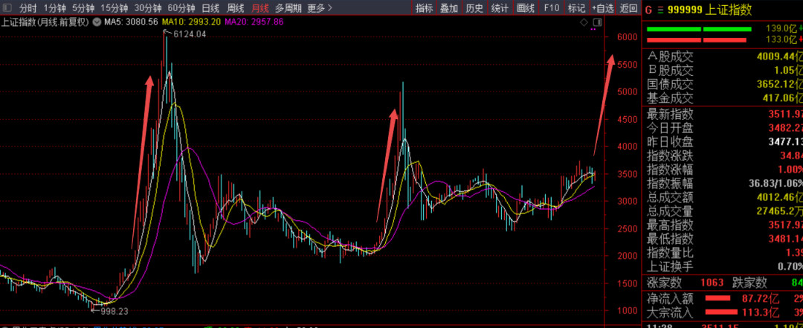This screenshot has width=803, height=328.
Task: Click the red G icon beside 999999
Action: 648,9
